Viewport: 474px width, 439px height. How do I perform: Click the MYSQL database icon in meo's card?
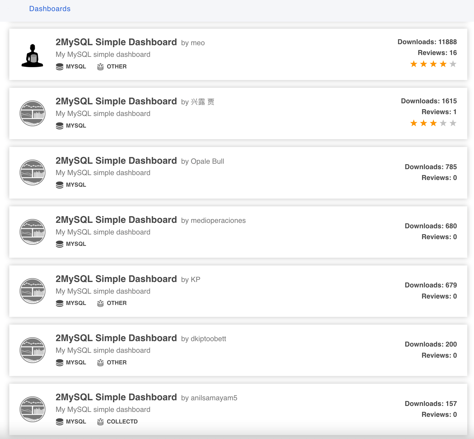tap(60, 67)
